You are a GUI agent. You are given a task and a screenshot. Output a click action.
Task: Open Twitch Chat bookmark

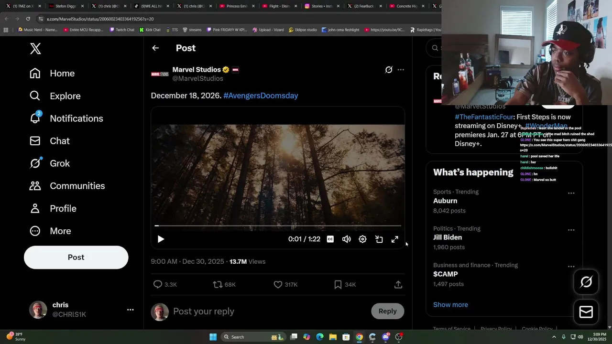click(x=122, y=30)
